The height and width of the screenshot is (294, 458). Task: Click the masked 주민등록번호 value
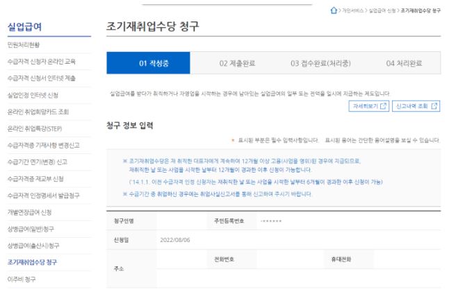271,221
